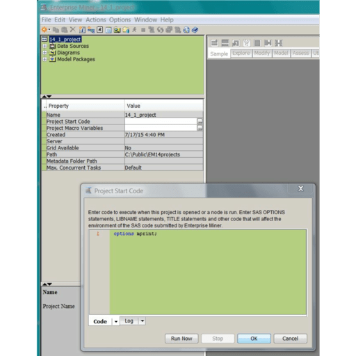The height and width of the screenshot is (356, 356).
Task: Click the notepad page toolbar icon
Action: [x=108, y=30]
